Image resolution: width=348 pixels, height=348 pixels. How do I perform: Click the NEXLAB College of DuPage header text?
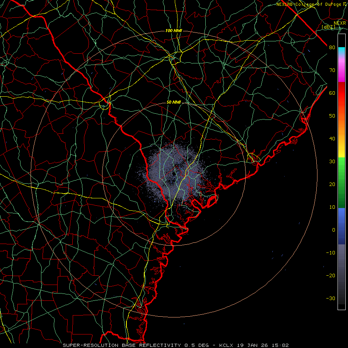click(x=311, y=4)
